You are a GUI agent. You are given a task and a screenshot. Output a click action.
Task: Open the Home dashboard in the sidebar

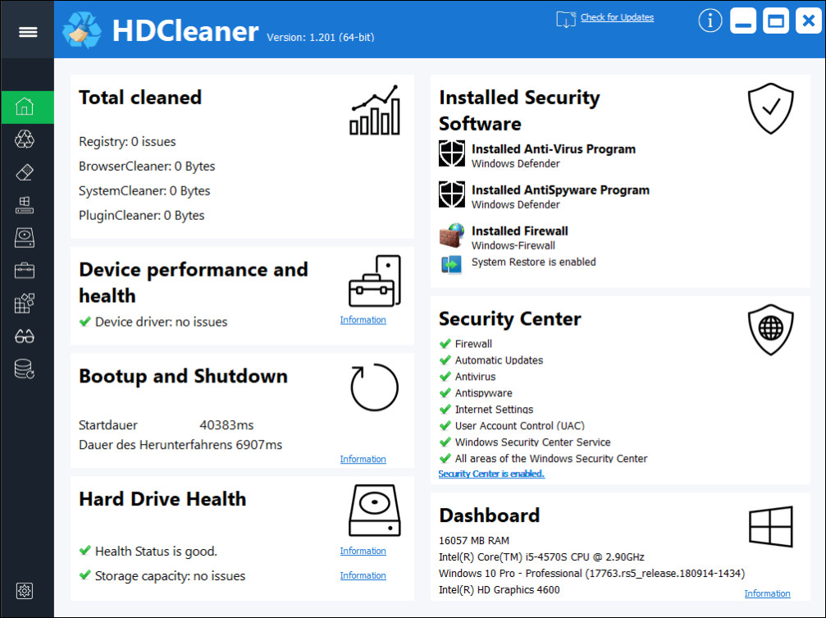tap(25, 107)
